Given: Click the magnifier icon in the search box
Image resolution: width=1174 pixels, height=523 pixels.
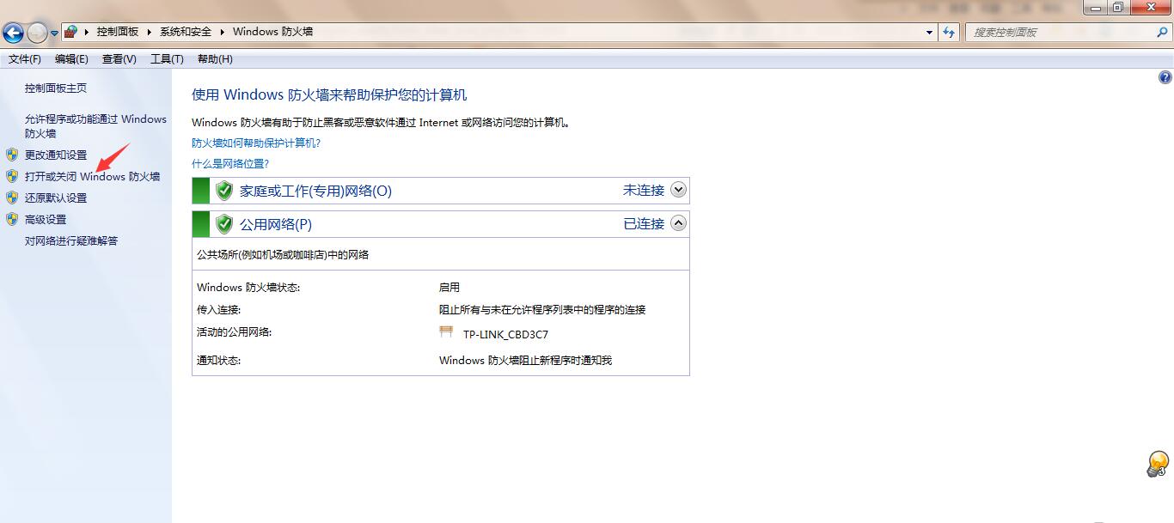Looking at the screenshot, I should tap(1161, 32).
